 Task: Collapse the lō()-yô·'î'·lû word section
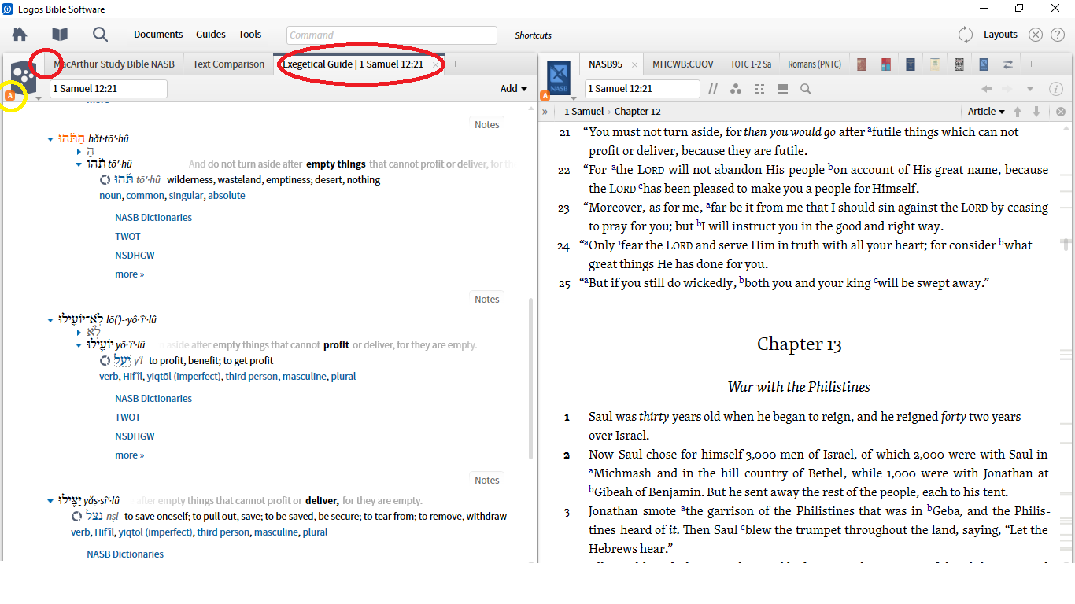click(51, 320)
